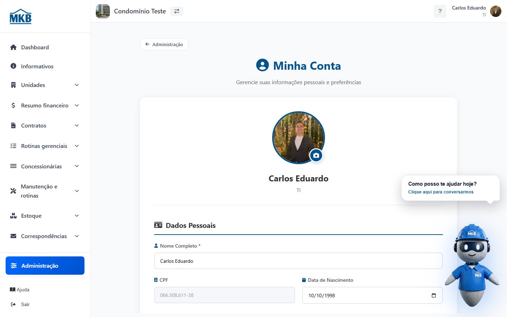The image size is (507, 317).
Task: Expand the Manutenção e rotinas chevron
Action: (x=77, y=191)
